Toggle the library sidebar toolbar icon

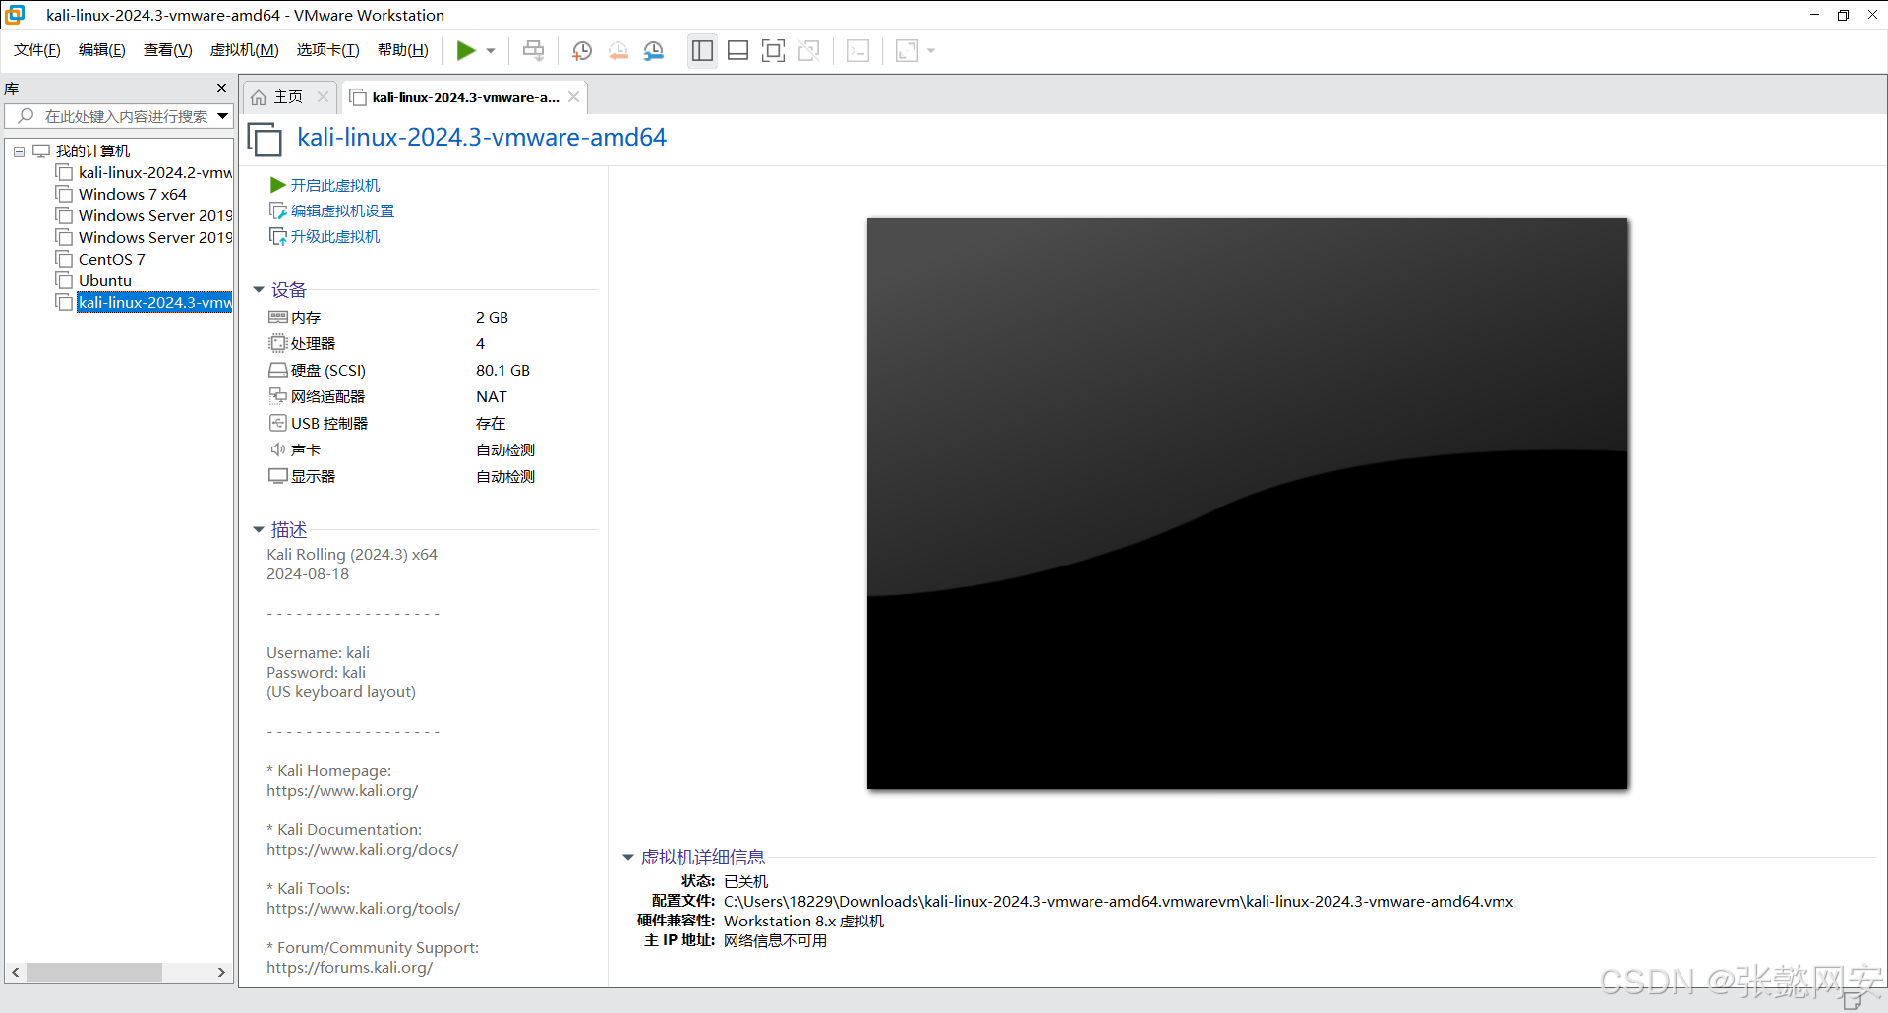point(702,50)
